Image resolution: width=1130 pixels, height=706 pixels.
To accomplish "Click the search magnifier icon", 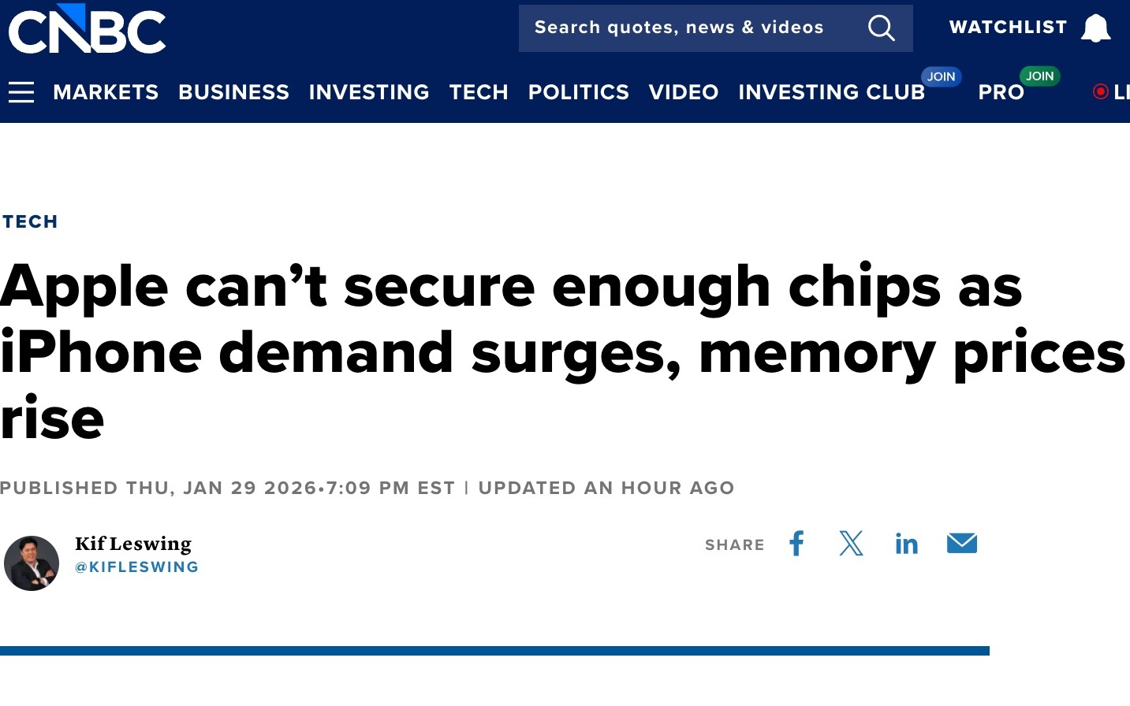I will pos(881,28).
